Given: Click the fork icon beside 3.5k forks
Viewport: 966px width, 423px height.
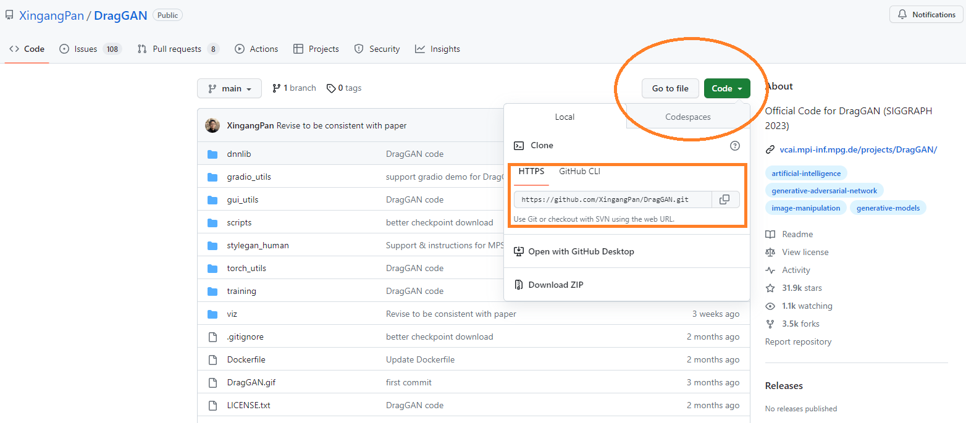Looking at the screenshot, I should 770,324.
